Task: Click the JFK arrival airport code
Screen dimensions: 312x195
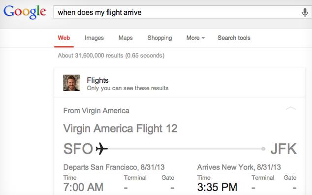Action: (x=283, y=149)
